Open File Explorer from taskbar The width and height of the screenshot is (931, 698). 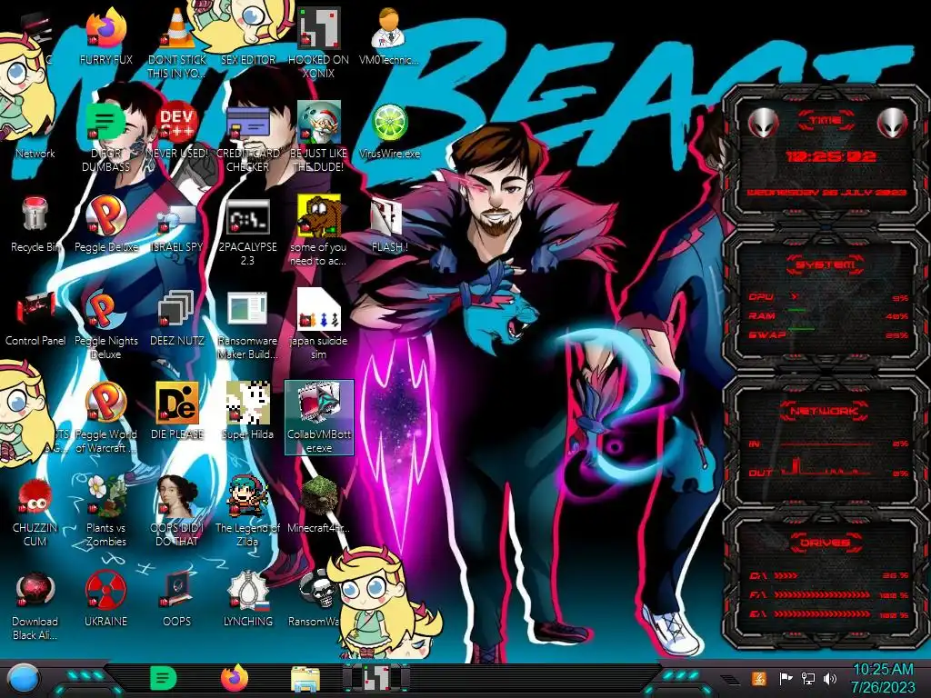click(x=305, y=679)
